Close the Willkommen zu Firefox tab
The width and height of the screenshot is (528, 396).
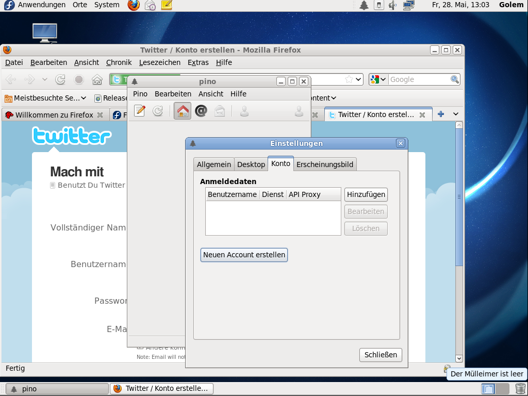tap(100, 115)
